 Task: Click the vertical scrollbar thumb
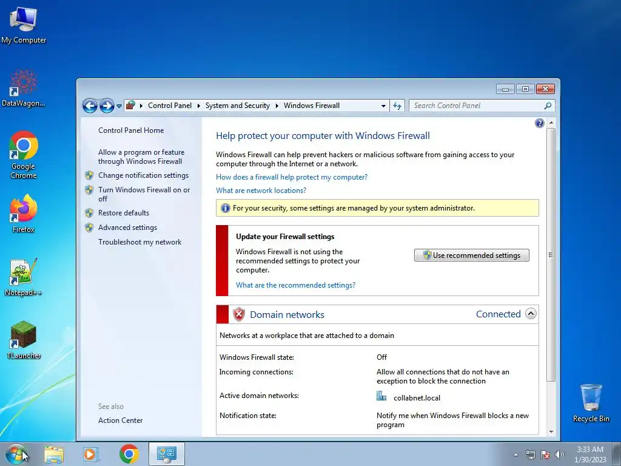[x=551, y=255]
